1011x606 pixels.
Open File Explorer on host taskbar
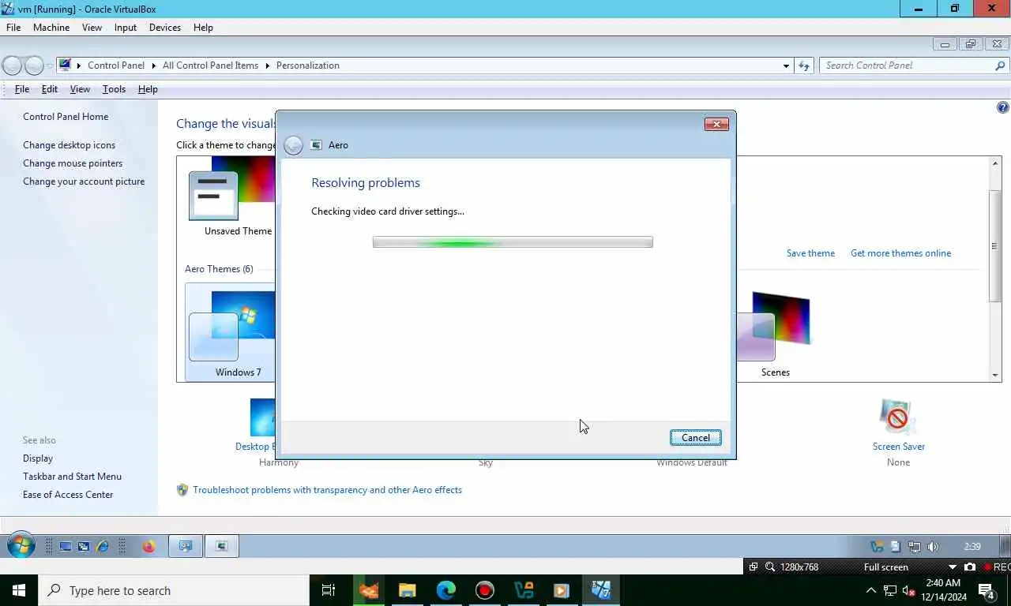pos(407,590)
